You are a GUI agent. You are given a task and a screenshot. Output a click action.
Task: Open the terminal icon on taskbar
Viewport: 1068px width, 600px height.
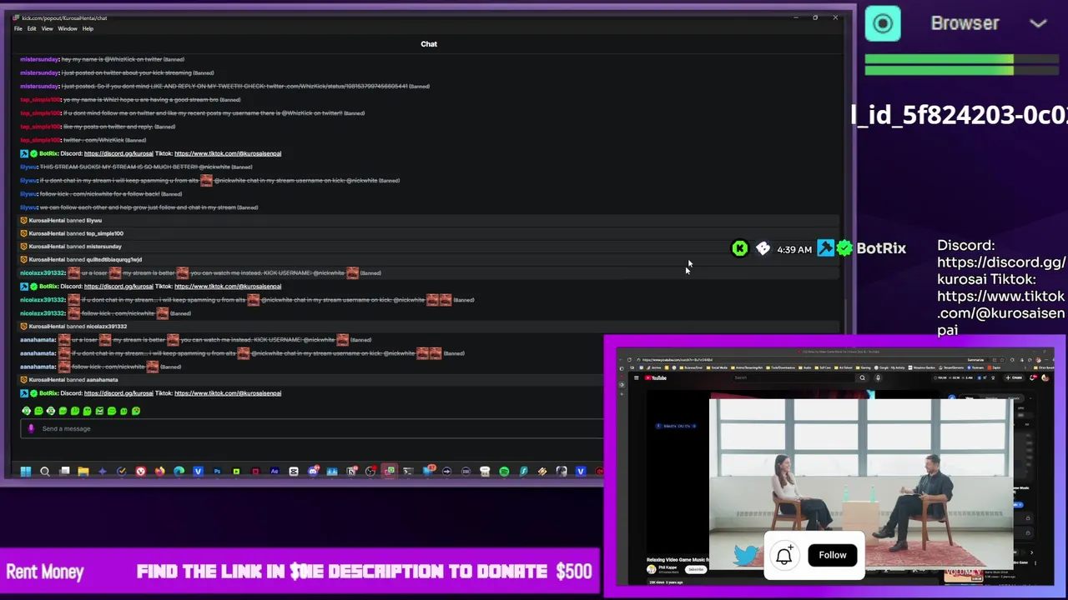click(x=408, y=472)
